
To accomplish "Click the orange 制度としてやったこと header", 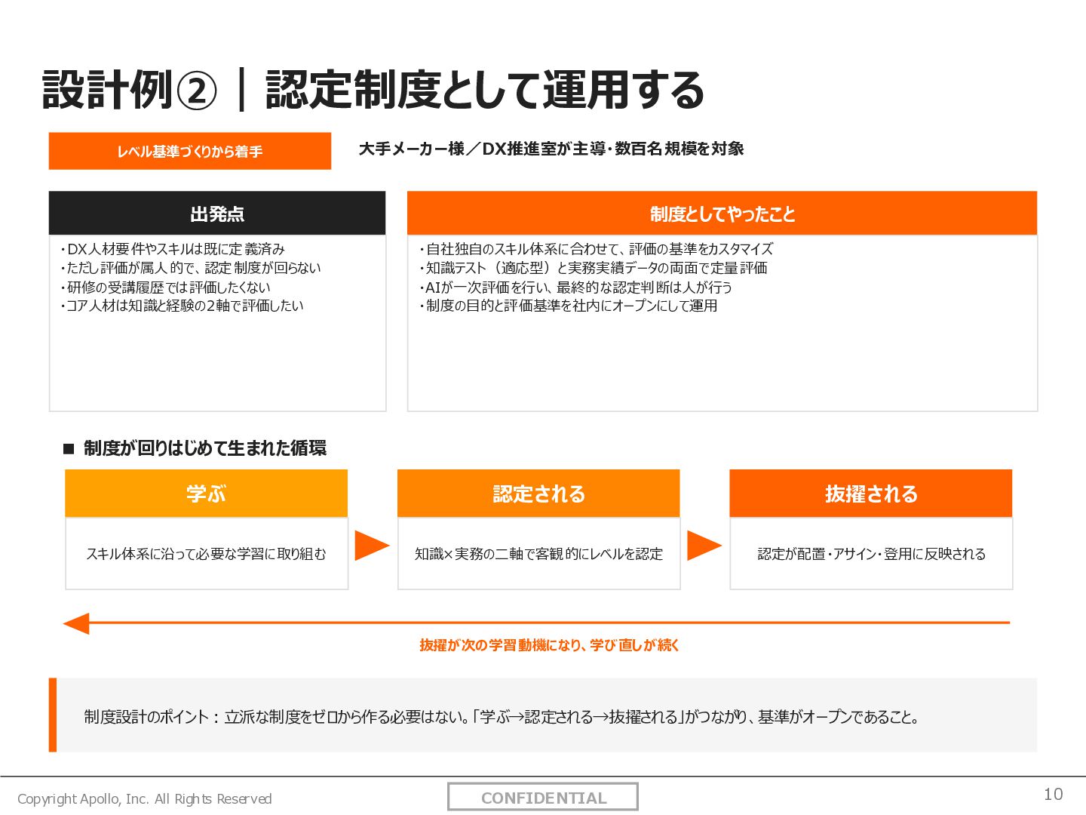I will [722, 214].
